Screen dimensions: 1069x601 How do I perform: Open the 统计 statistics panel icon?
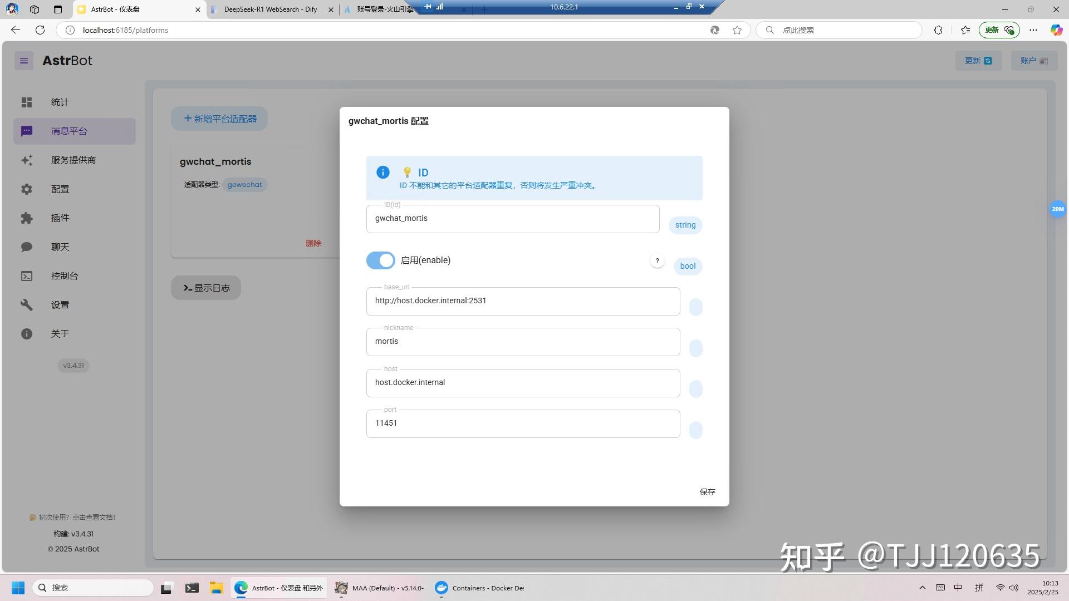tap(26, 102)
